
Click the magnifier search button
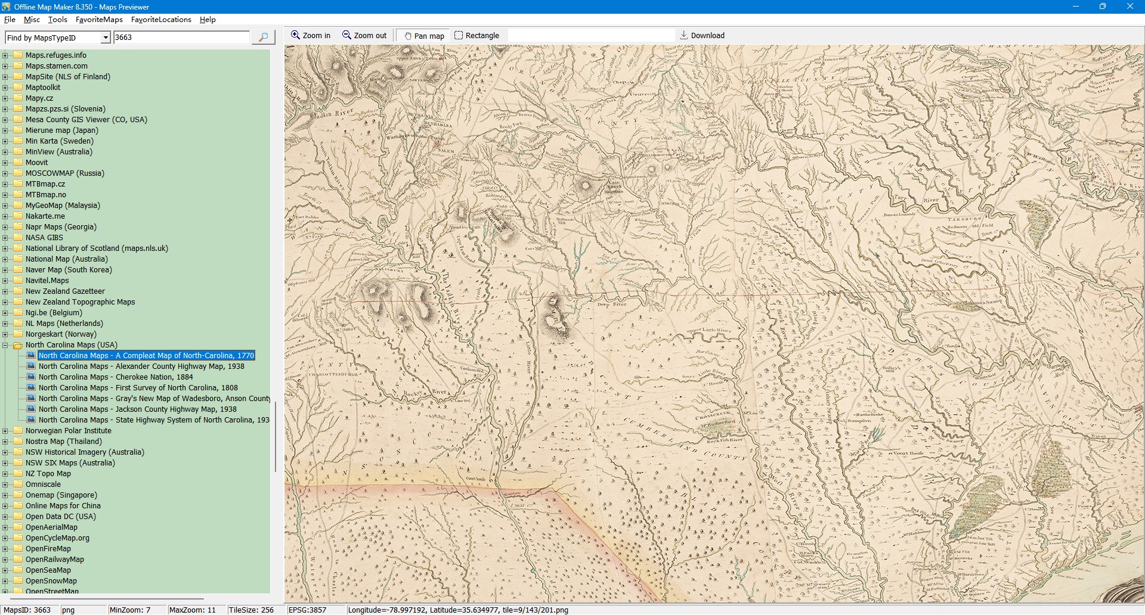(x=263, y=37)
